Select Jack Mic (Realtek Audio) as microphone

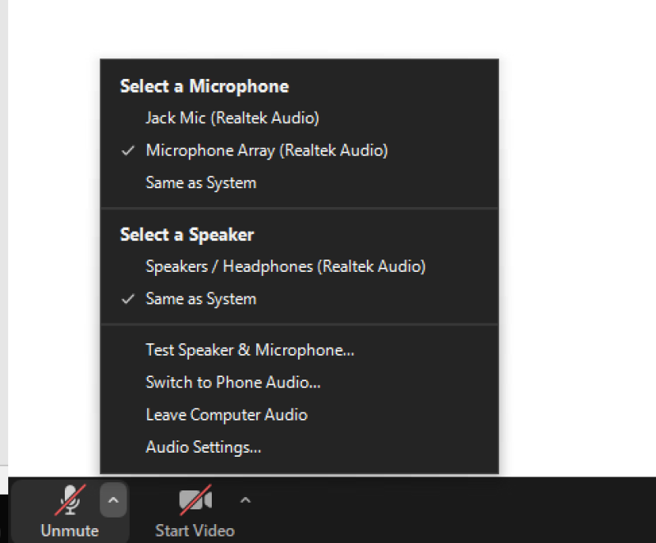(x=232, y=118)
